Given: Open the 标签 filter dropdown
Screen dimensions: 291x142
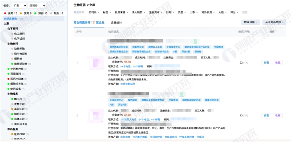Looking at the screenshot, I should pyautogui.click(x=107, y=12).
